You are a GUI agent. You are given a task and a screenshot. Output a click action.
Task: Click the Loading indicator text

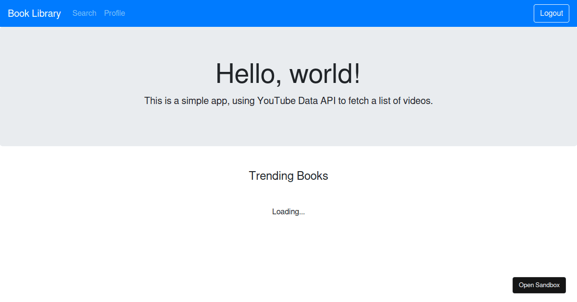point(288,211)
